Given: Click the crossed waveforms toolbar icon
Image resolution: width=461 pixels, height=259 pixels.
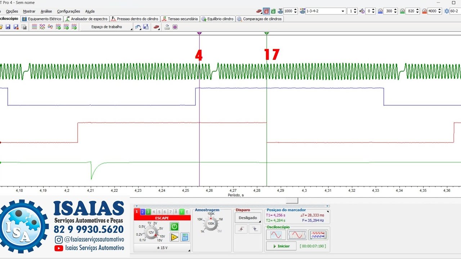Looking at the screenshot, I should 42,27.
